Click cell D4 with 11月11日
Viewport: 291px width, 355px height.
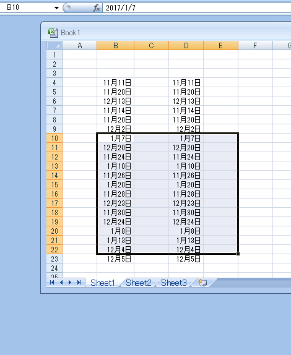[186, 83]
